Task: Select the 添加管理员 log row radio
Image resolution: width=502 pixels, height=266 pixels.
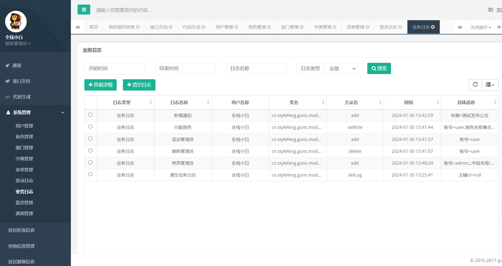Action: tap(91, 139)
